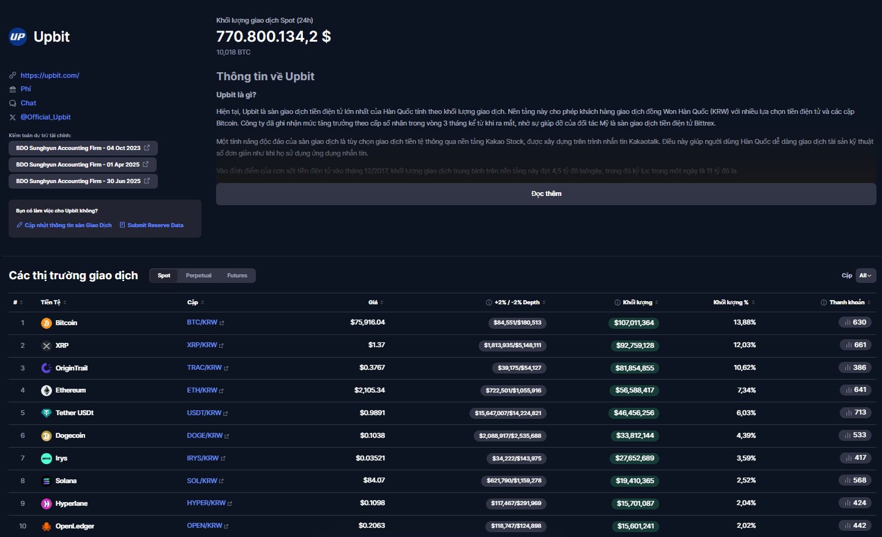This screenshot has height=537, width=882.
Task: Click the Irys coin icon
Action: click(47, 459)
